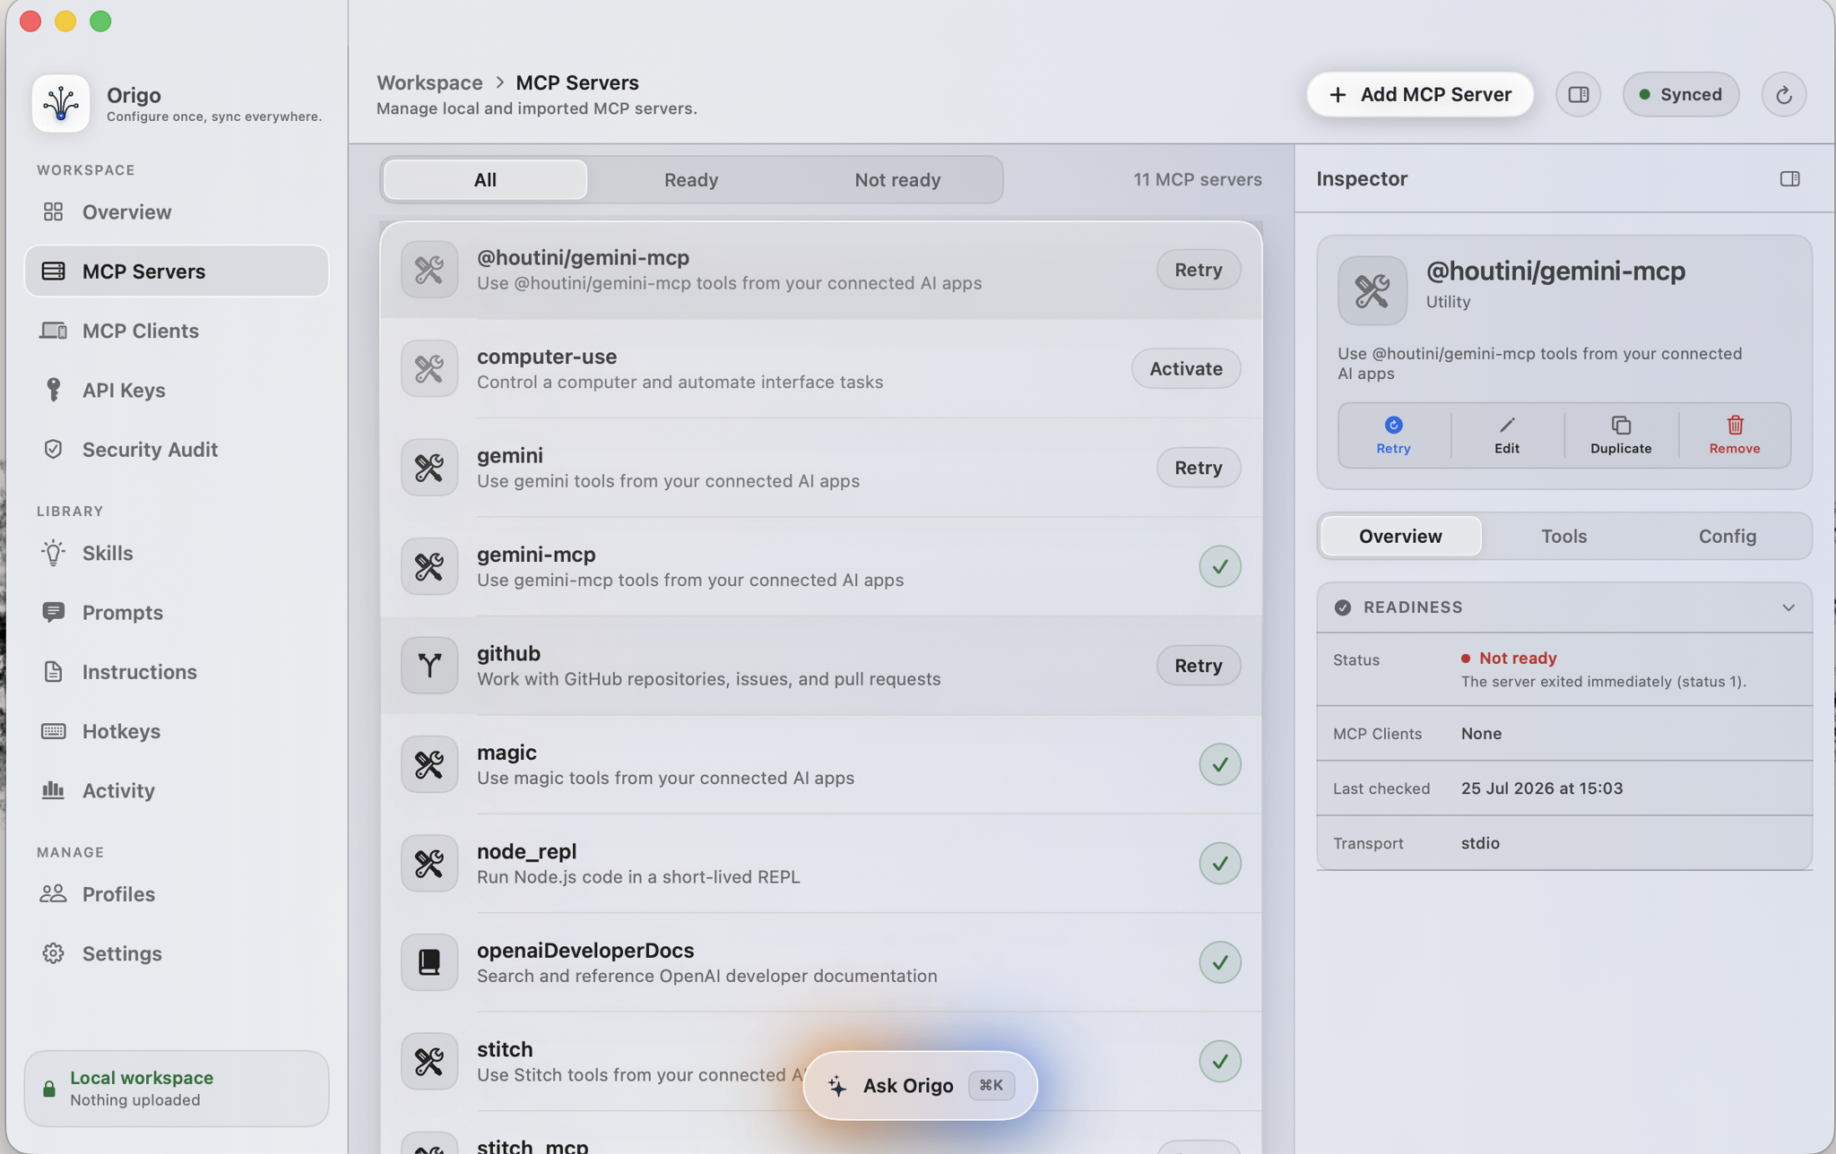Screen dimensions: 1836x1154
Task: Activate the computer-use server
Action: (x=1185, y=368)
